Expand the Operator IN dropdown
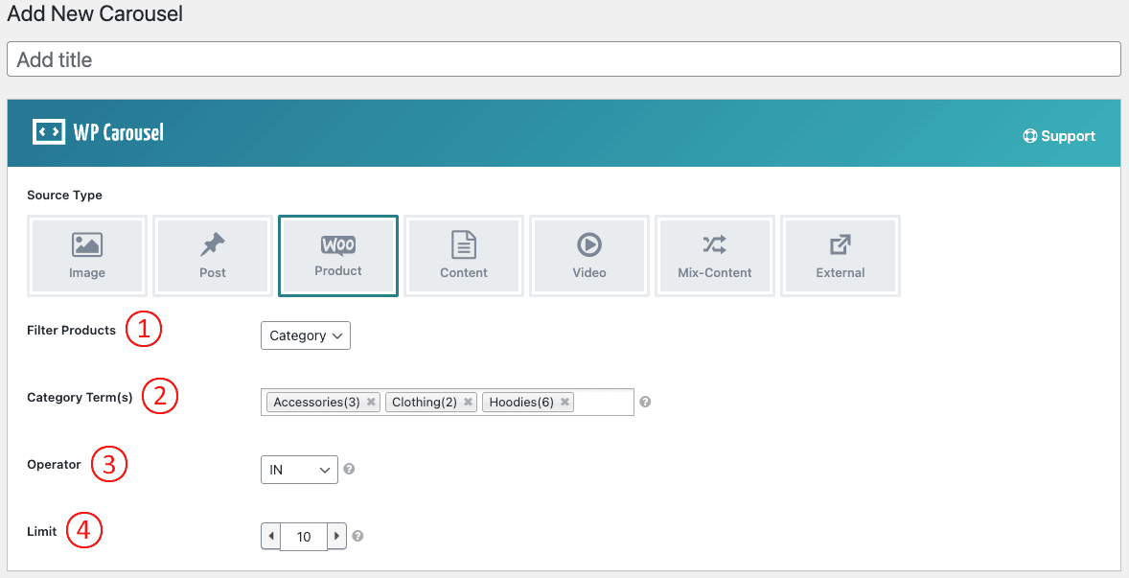The height and width of the screenshot is (578, 1129). click(x=299, y=470)
